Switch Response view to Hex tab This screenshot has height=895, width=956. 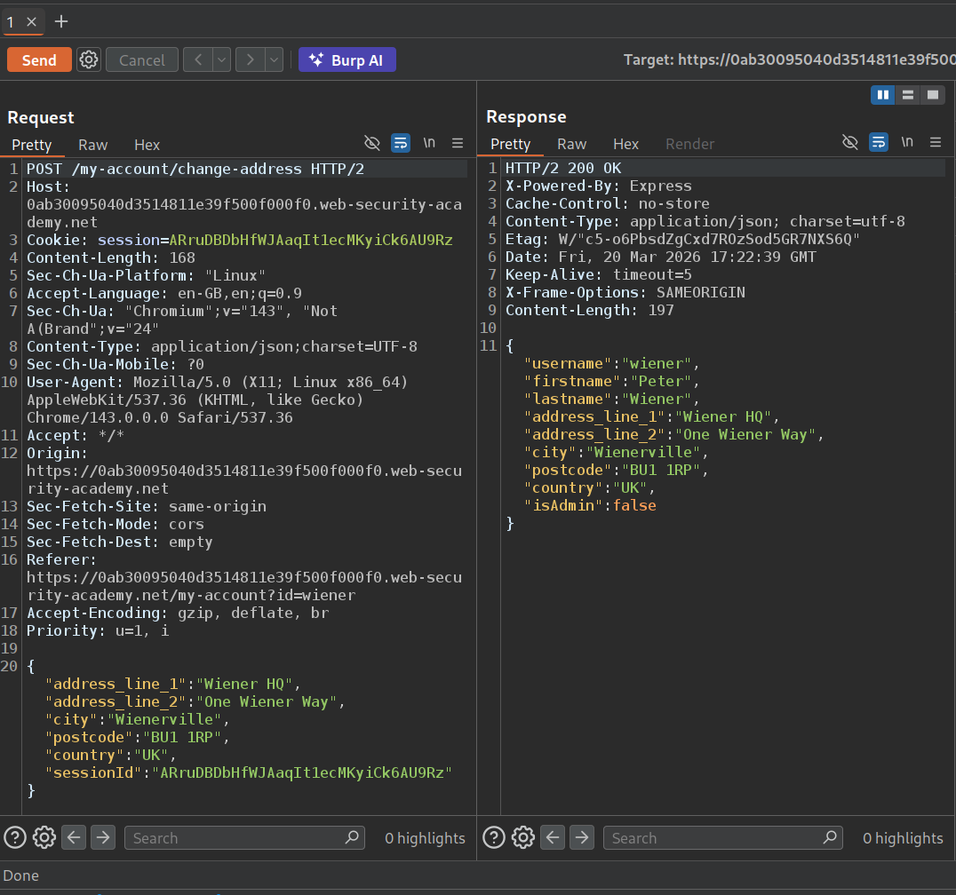(x=625, y=144)
